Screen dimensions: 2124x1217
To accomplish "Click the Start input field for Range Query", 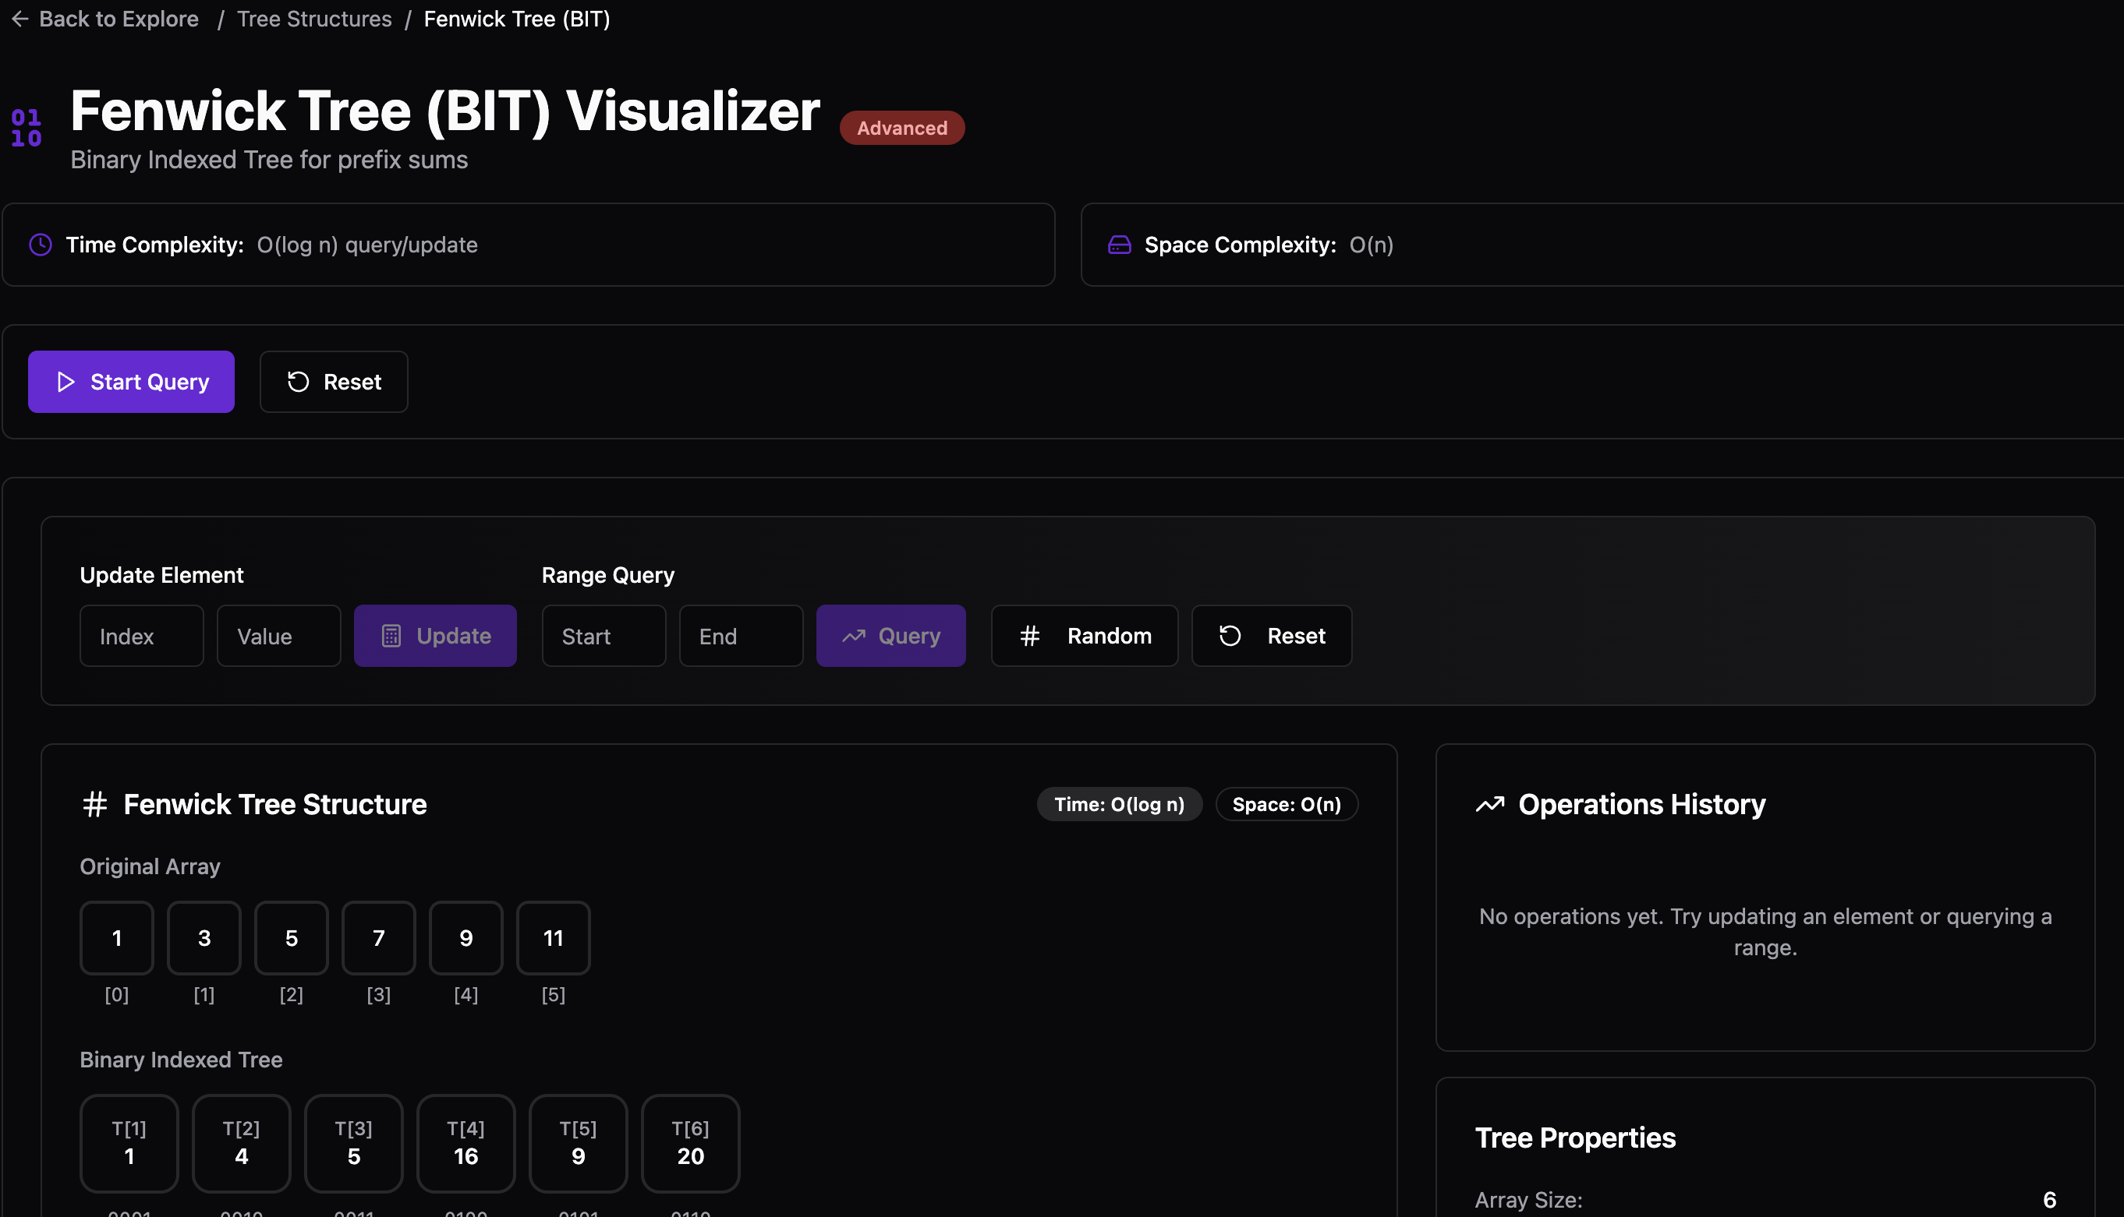I will click(603, 635).
